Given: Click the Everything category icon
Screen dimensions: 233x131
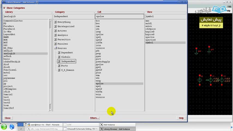Looking at the screenshot, I should point(55,22).
